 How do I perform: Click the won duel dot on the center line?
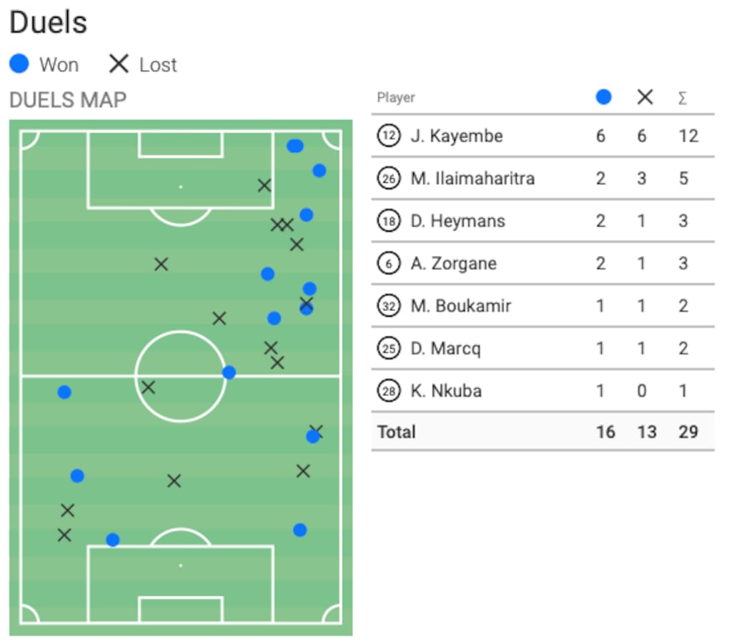229,372
